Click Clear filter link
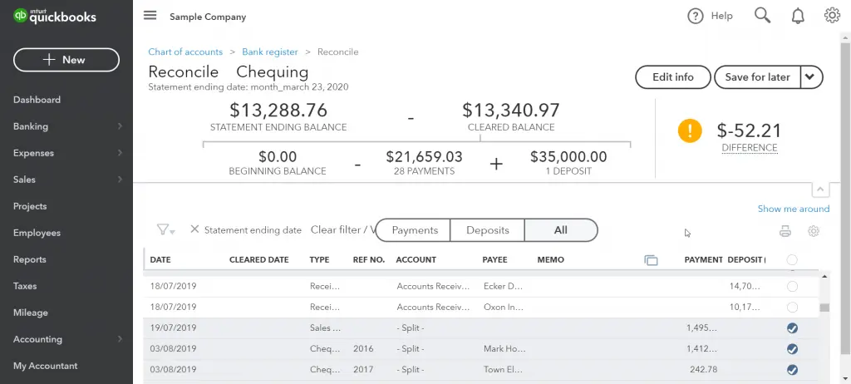851x384 pixels. pyautogui.click(x=342, y=229)
